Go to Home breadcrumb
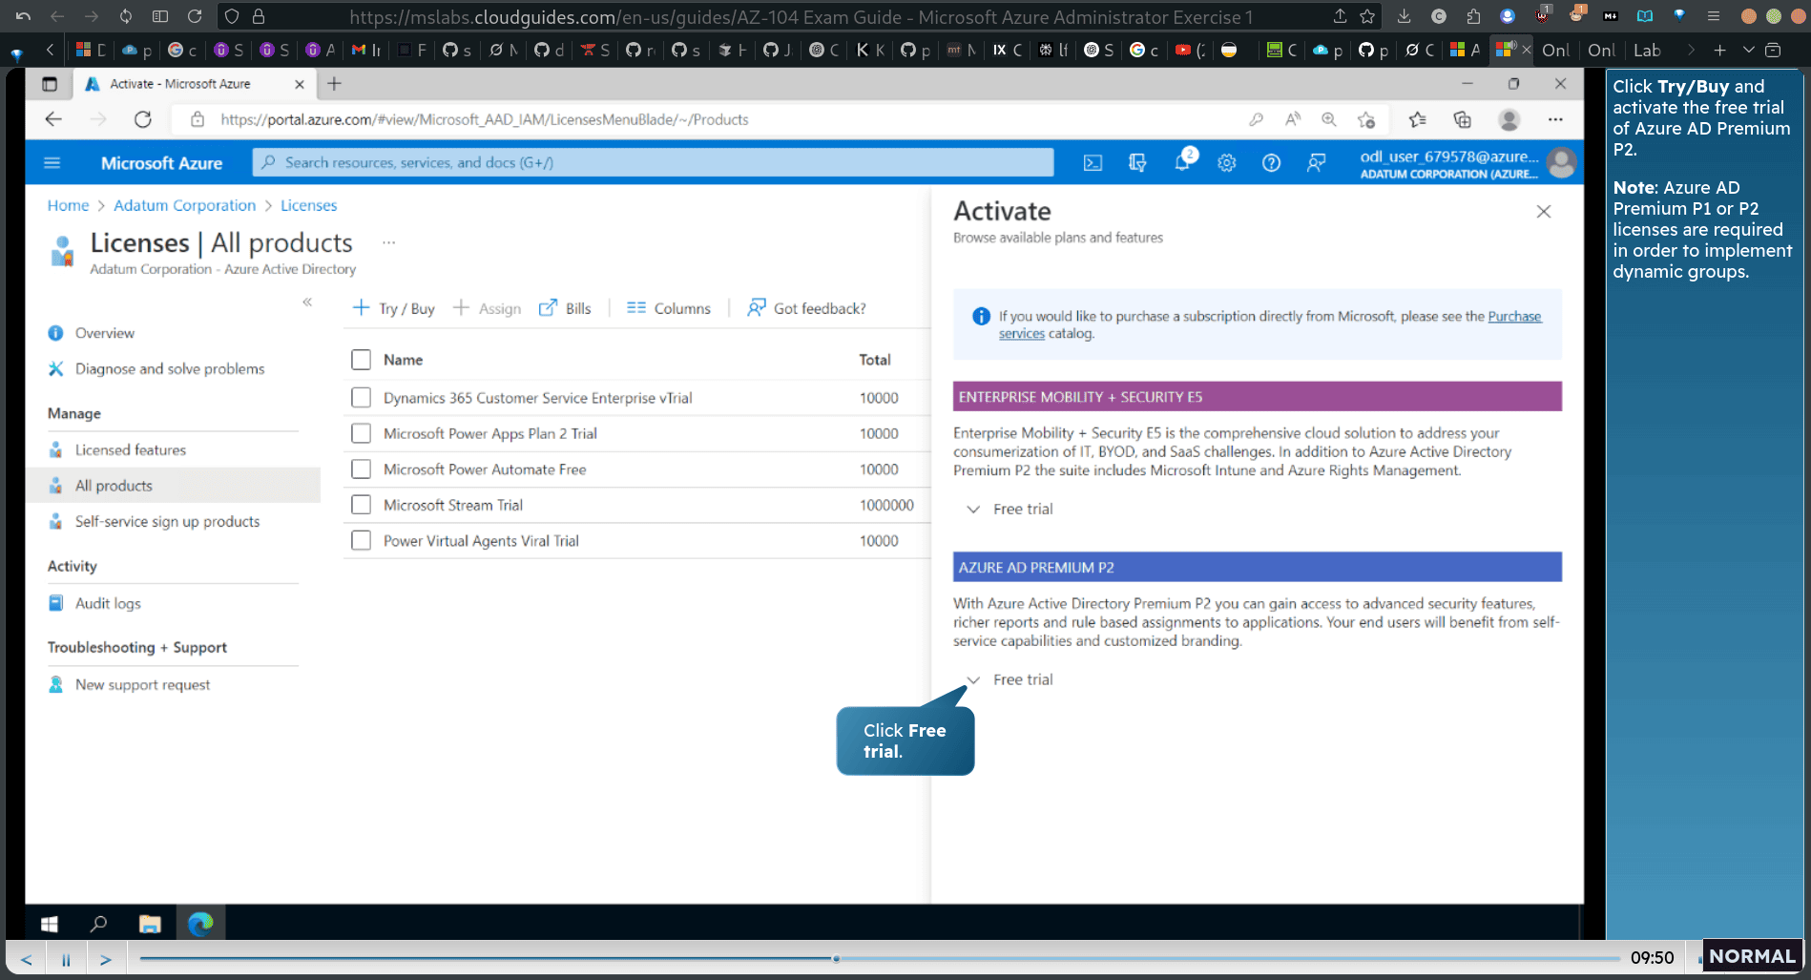The height and width of the screenshot is (980, 1811). point(68,205)
